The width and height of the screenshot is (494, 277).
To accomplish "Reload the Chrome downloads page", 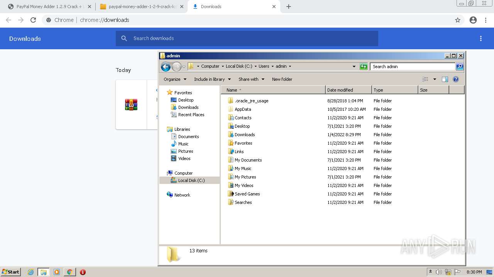I will 33,20.
